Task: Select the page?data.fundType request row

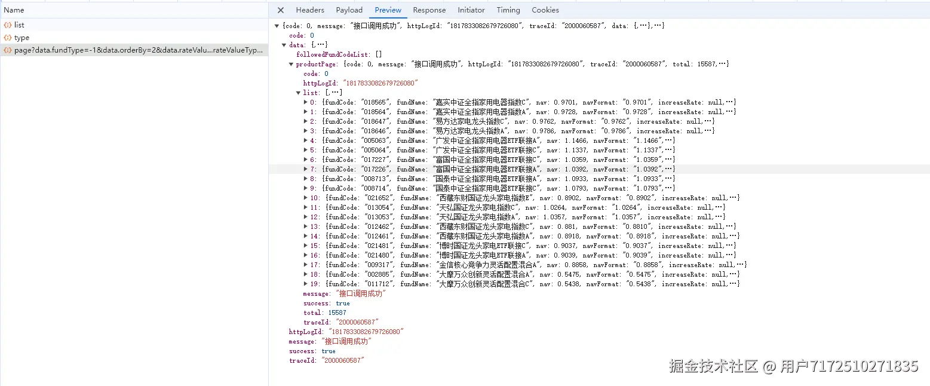Action: [134, 50]
